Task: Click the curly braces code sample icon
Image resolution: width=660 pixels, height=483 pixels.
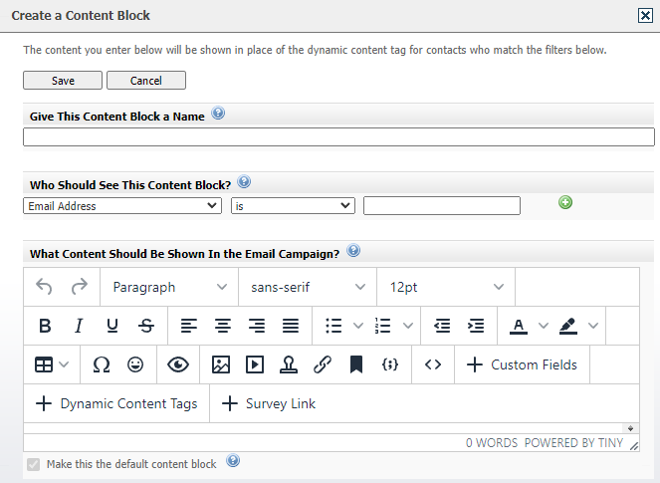Action: coord(390,364)
